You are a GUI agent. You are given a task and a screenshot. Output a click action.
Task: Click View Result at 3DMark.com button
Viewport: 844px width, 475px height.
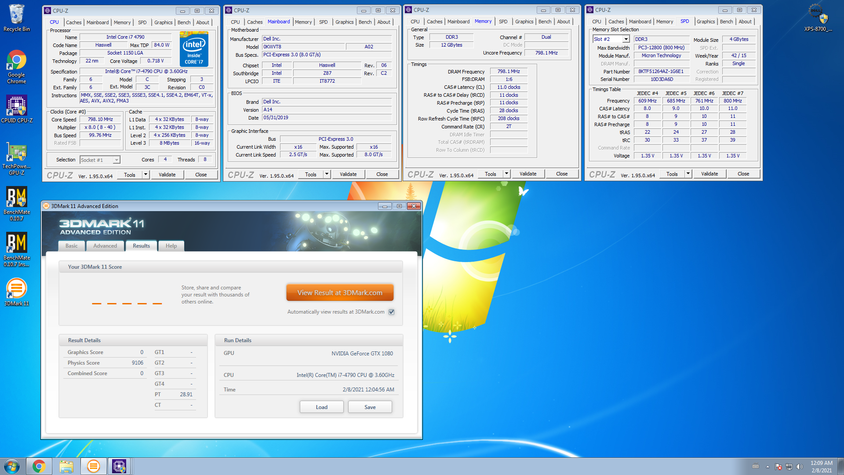pos(340,292)
